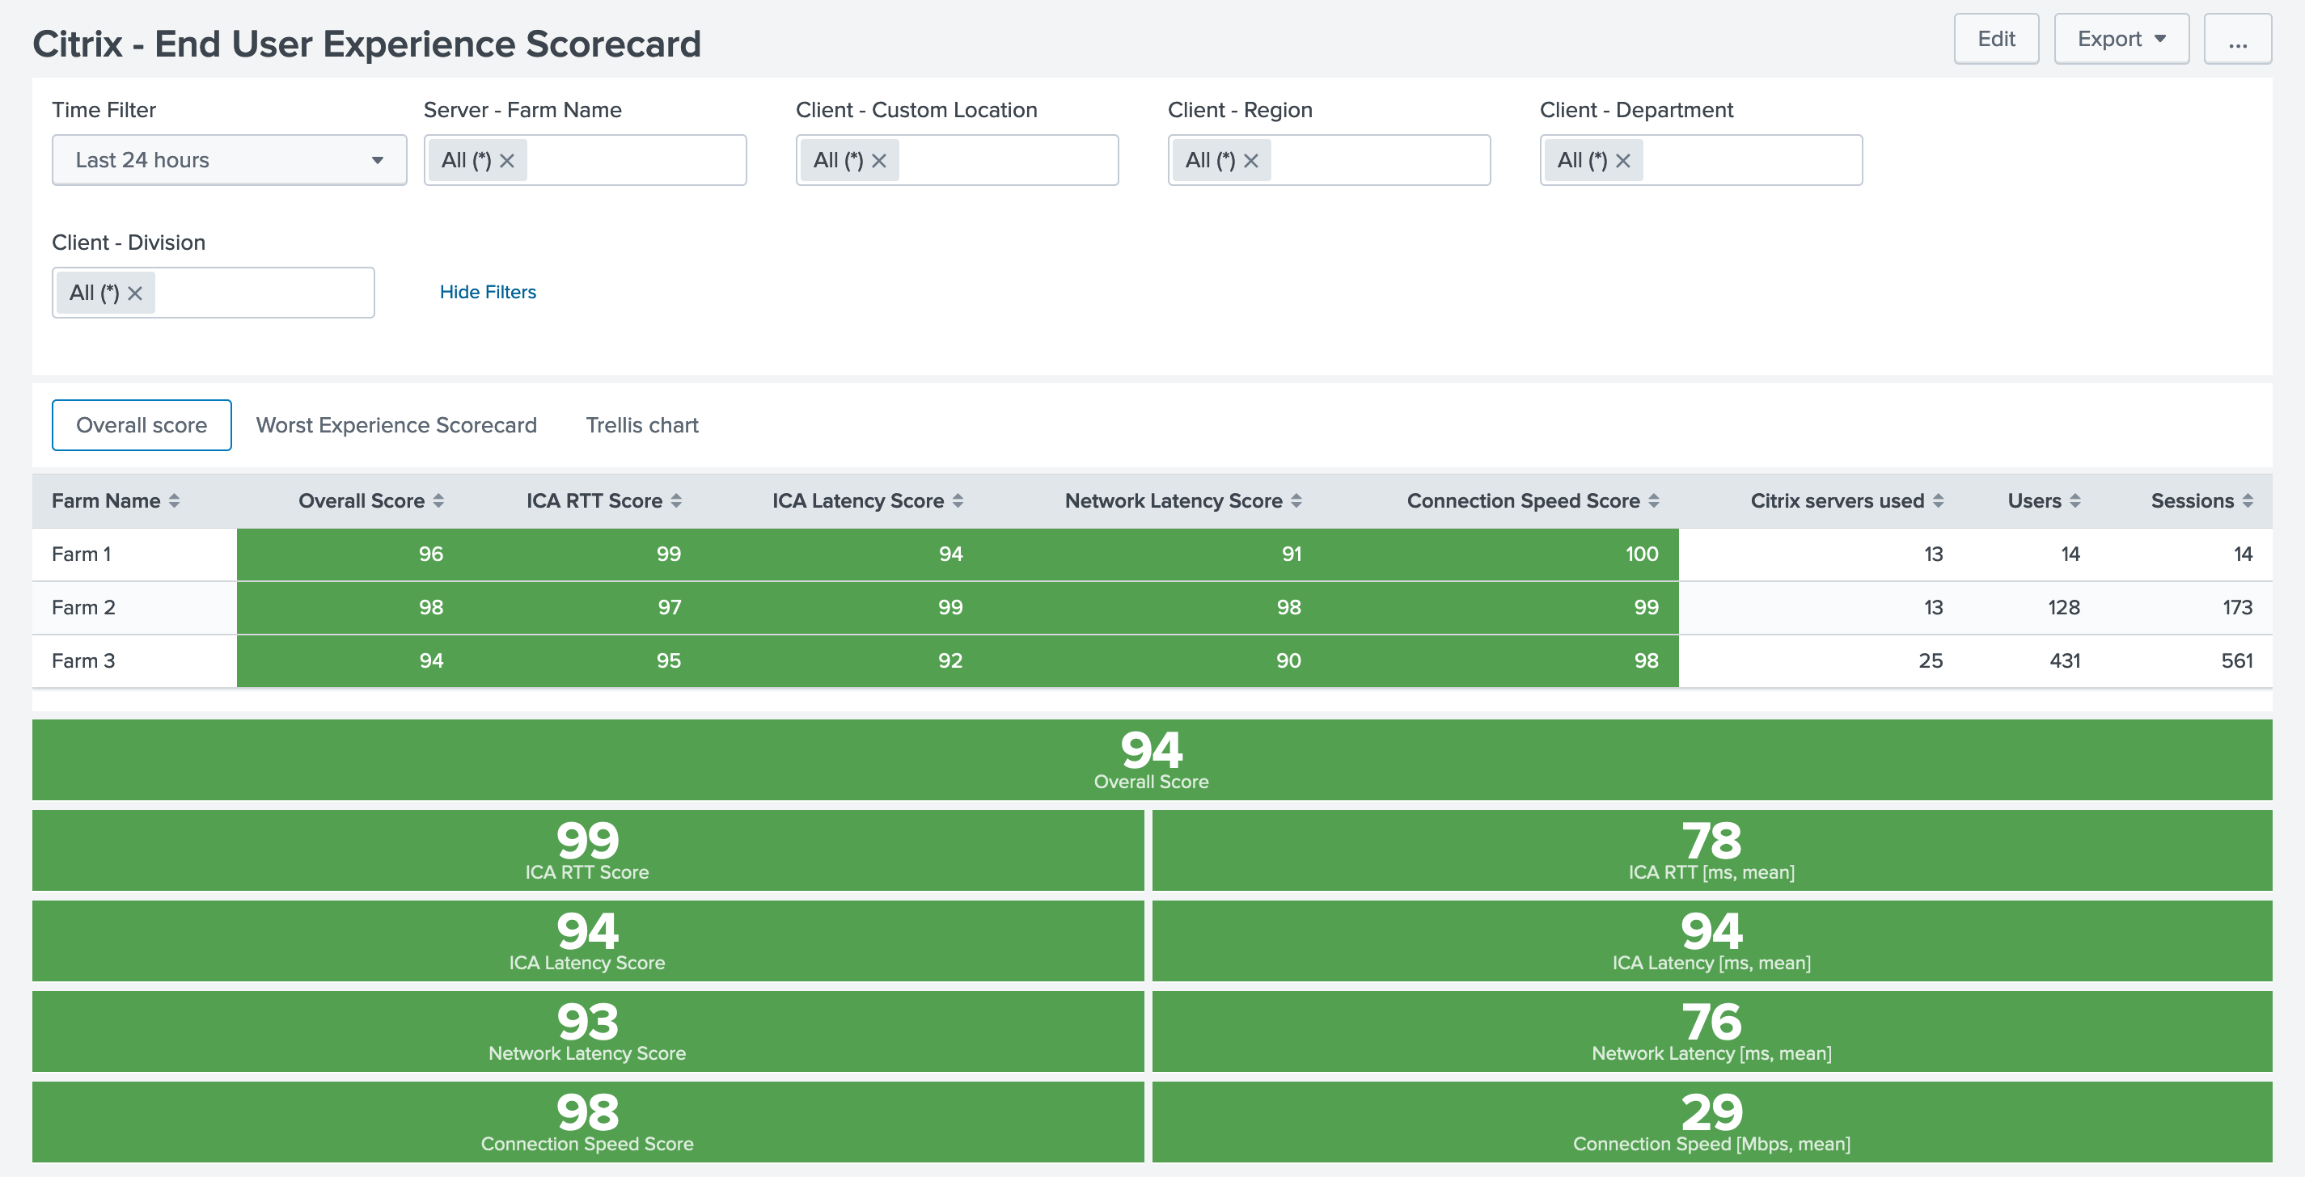2305x1177 pixels.
Task: Open the ellipsis more-actions menu
Action: (x=2238, y=39)
